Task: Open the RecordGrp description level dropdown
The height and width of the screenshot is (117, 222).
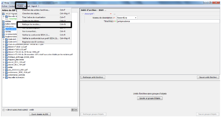Action: 136,18
